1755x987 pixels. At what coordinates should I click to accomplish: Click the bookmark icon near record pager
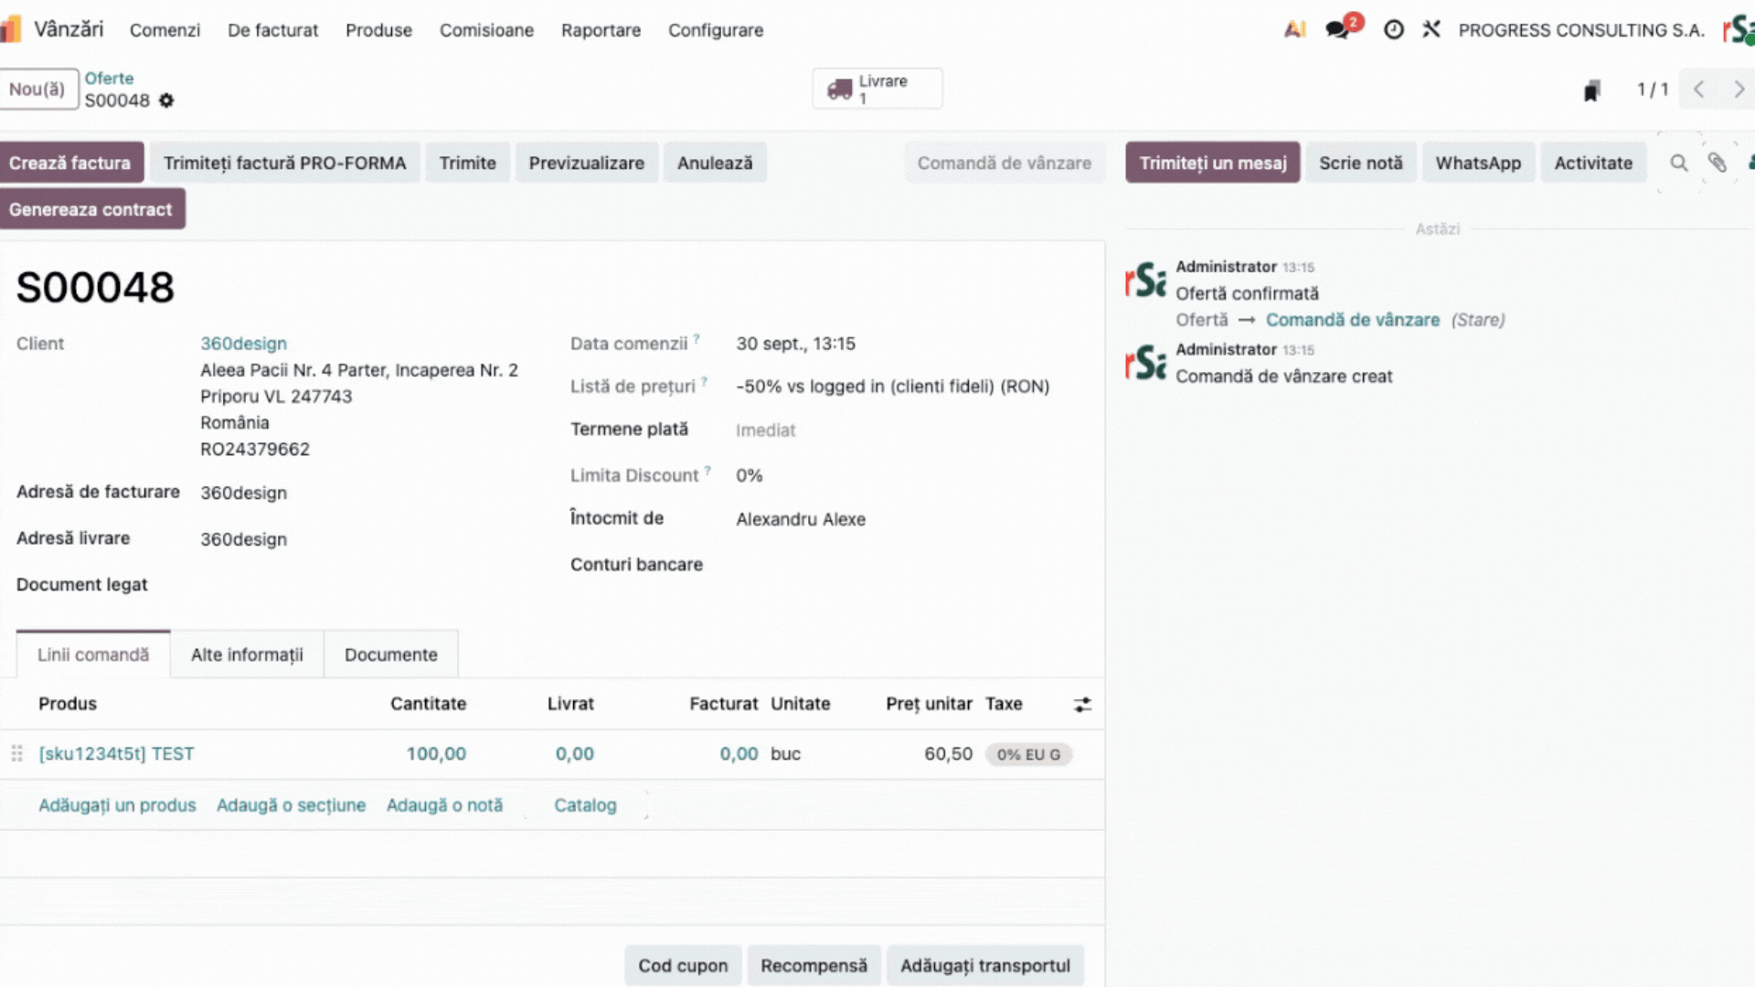1591,90
